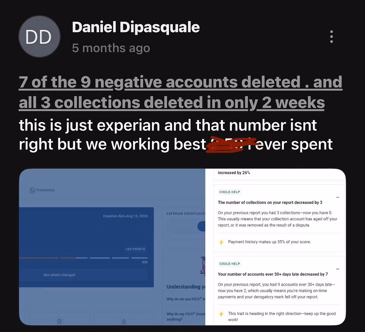
Task: Open 'Why do my FICO Score' question
Action: (186, 317)
